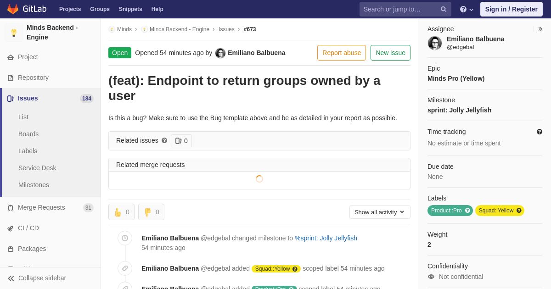Click the Sign in / Register button
The image size is (551, 289).
(512, 9)
